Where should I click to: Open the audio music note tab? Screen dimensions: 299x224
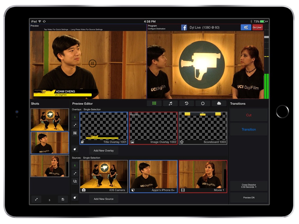(x=170, y=103)
